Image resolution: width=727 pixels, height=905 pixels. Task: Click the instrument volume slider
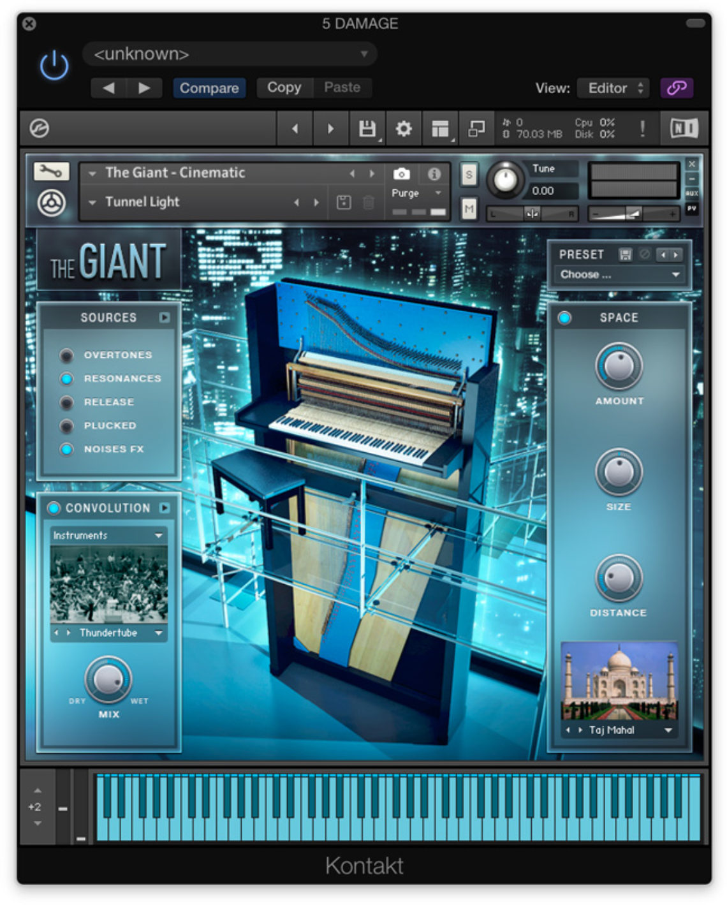[x=633, y=214]
